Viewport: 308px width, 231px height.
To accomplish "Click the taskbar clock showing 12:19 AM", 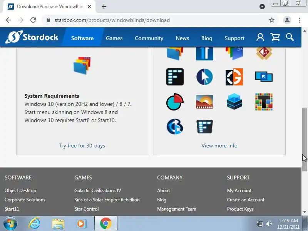I will point(288,224).
